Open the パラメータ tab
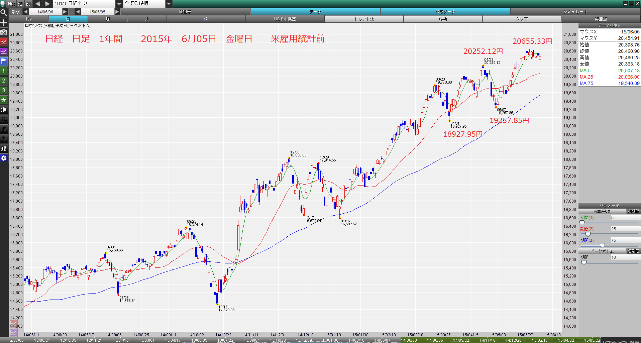The height and width of the screenshot is (343, 641). pyautogui.click(x=445, y=12)
